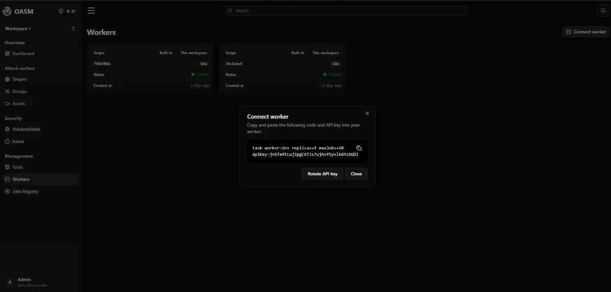Open the Dashboard page
The image size is (611, 292).
40,54
